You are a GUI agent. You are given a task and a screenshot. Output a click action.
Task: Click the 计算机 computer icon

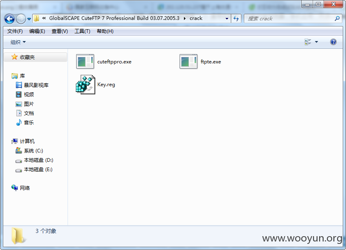pos(15,141)
